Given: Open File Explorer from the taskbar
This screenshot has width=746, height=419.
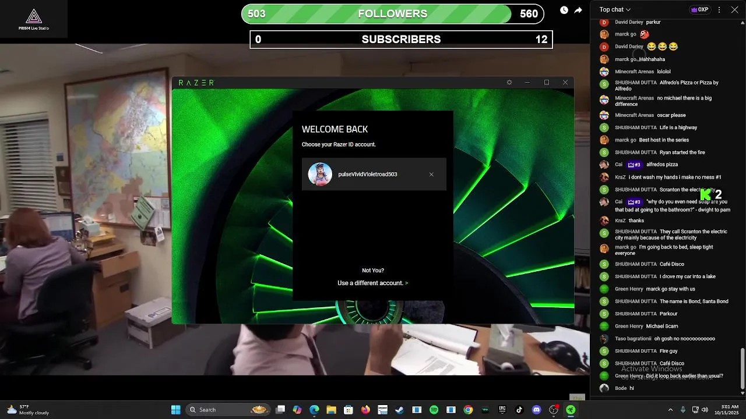Looking at the screenshot, I should pos(331,410).
